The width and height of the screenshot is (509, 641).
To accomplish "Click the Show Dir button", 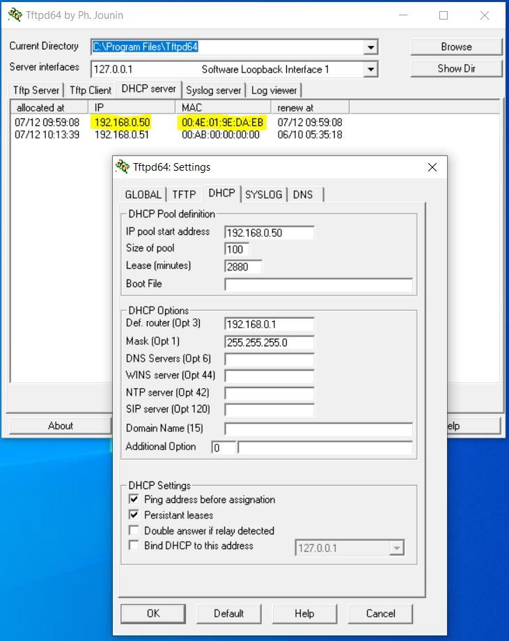I will coord(456,68).
